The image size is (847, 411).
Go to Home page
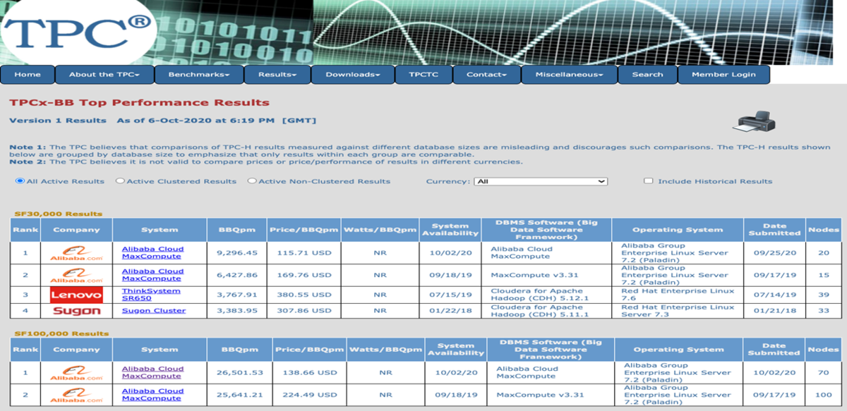click(28, 75)
